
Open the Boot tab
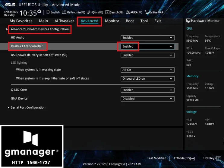pos(130,21)
